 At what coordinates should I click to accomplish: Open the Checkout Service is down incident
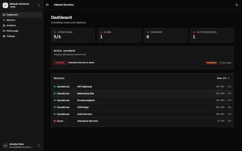tap(81, 63)
